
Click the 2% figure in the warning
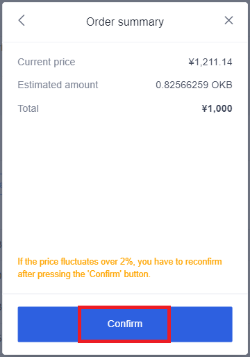[126, 262]
